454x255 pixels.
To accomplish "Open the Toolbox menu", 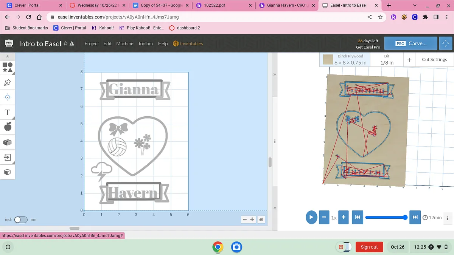I will tap(146, 43).
